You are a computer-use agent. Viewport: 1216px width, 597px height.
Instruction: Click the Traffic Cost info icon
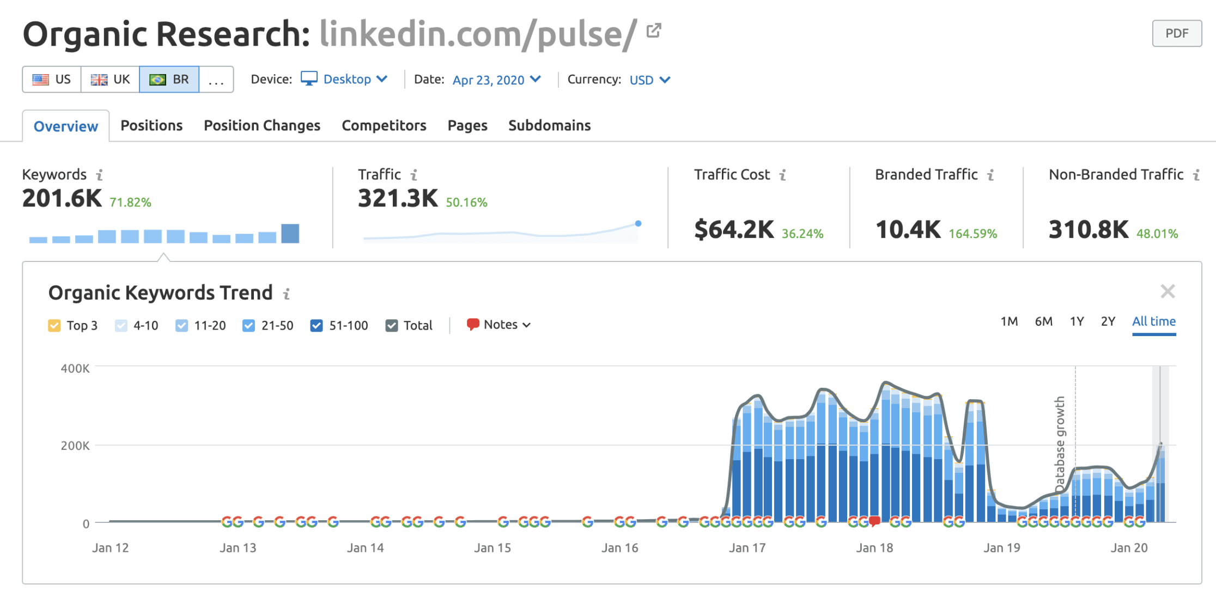[x=783, y=175]
